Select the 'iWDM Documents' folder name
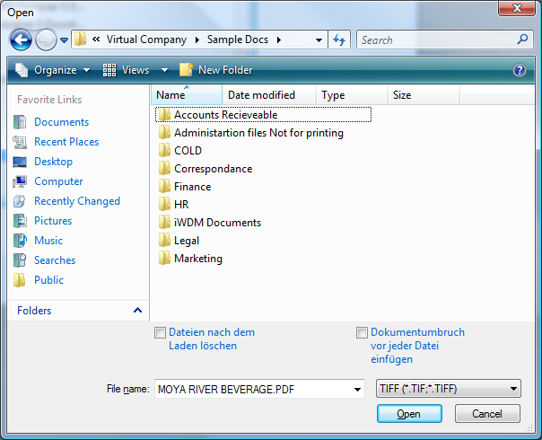The image size is (542, 440). [217, 223]
